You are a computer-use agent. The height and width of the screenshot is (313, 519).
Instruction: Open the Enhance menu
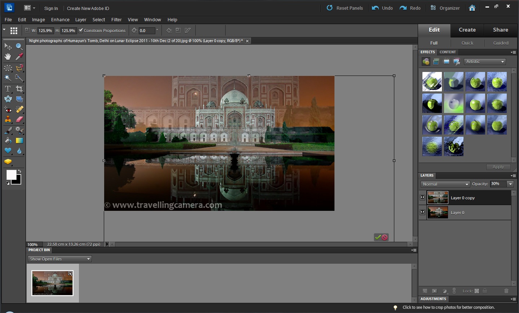tap(60, 20)
